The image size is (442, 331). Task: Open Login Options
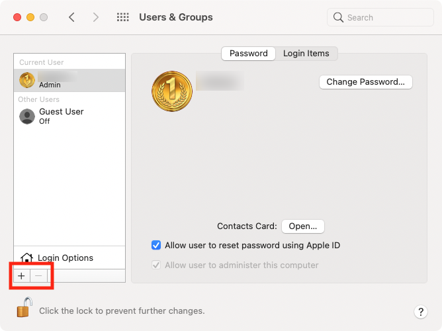69,258
